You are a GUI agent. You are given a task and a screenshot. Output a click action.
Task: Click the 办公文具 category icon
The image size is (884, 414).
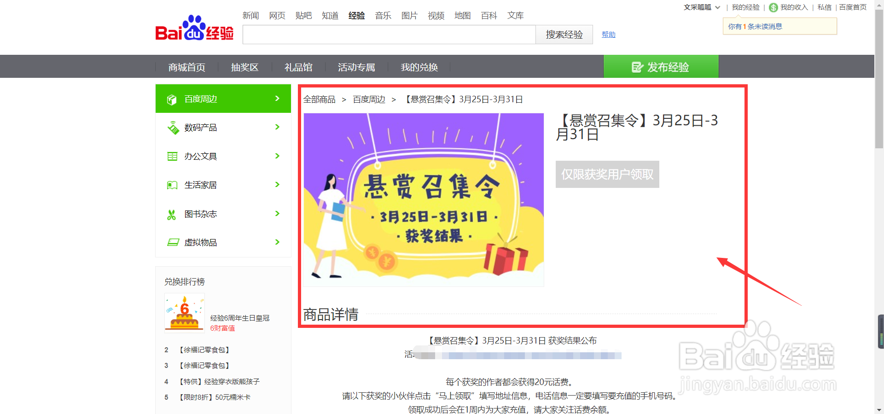[x=172, y=157]
